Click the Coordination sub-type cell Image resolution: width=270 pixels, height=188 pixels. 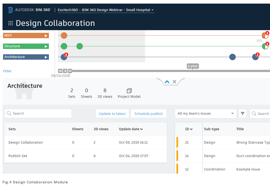pos(215,169)
